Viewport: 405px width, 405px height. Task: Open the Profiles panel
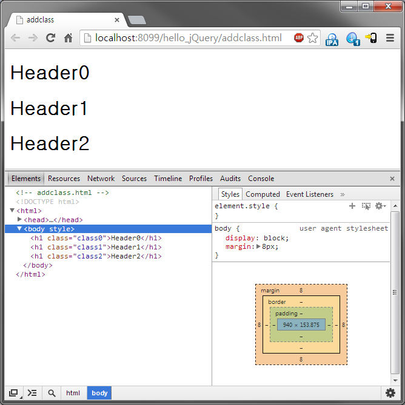point(201,179)
